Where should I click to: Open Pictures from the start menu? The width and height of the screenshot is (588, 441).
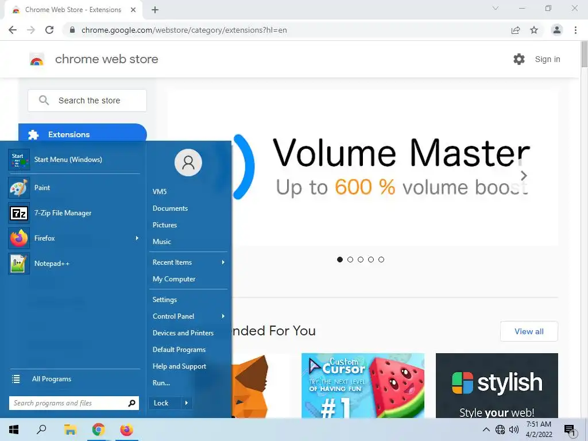(x=165, y=225)
